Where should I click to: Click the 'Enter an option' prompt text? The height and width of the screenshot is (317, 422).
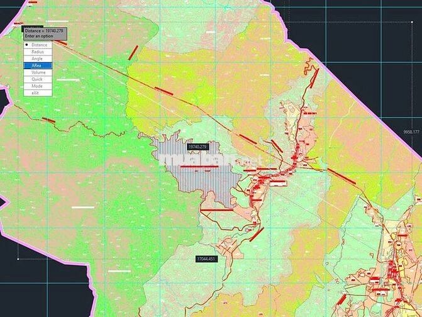click(38, 36)
